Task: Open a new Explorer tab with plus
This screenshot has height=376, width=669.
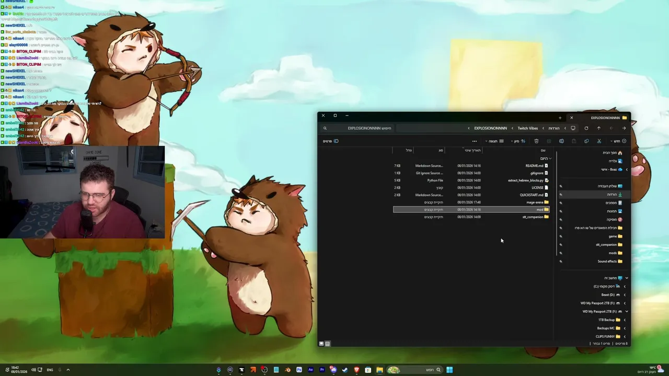Action: coord(560,118)
